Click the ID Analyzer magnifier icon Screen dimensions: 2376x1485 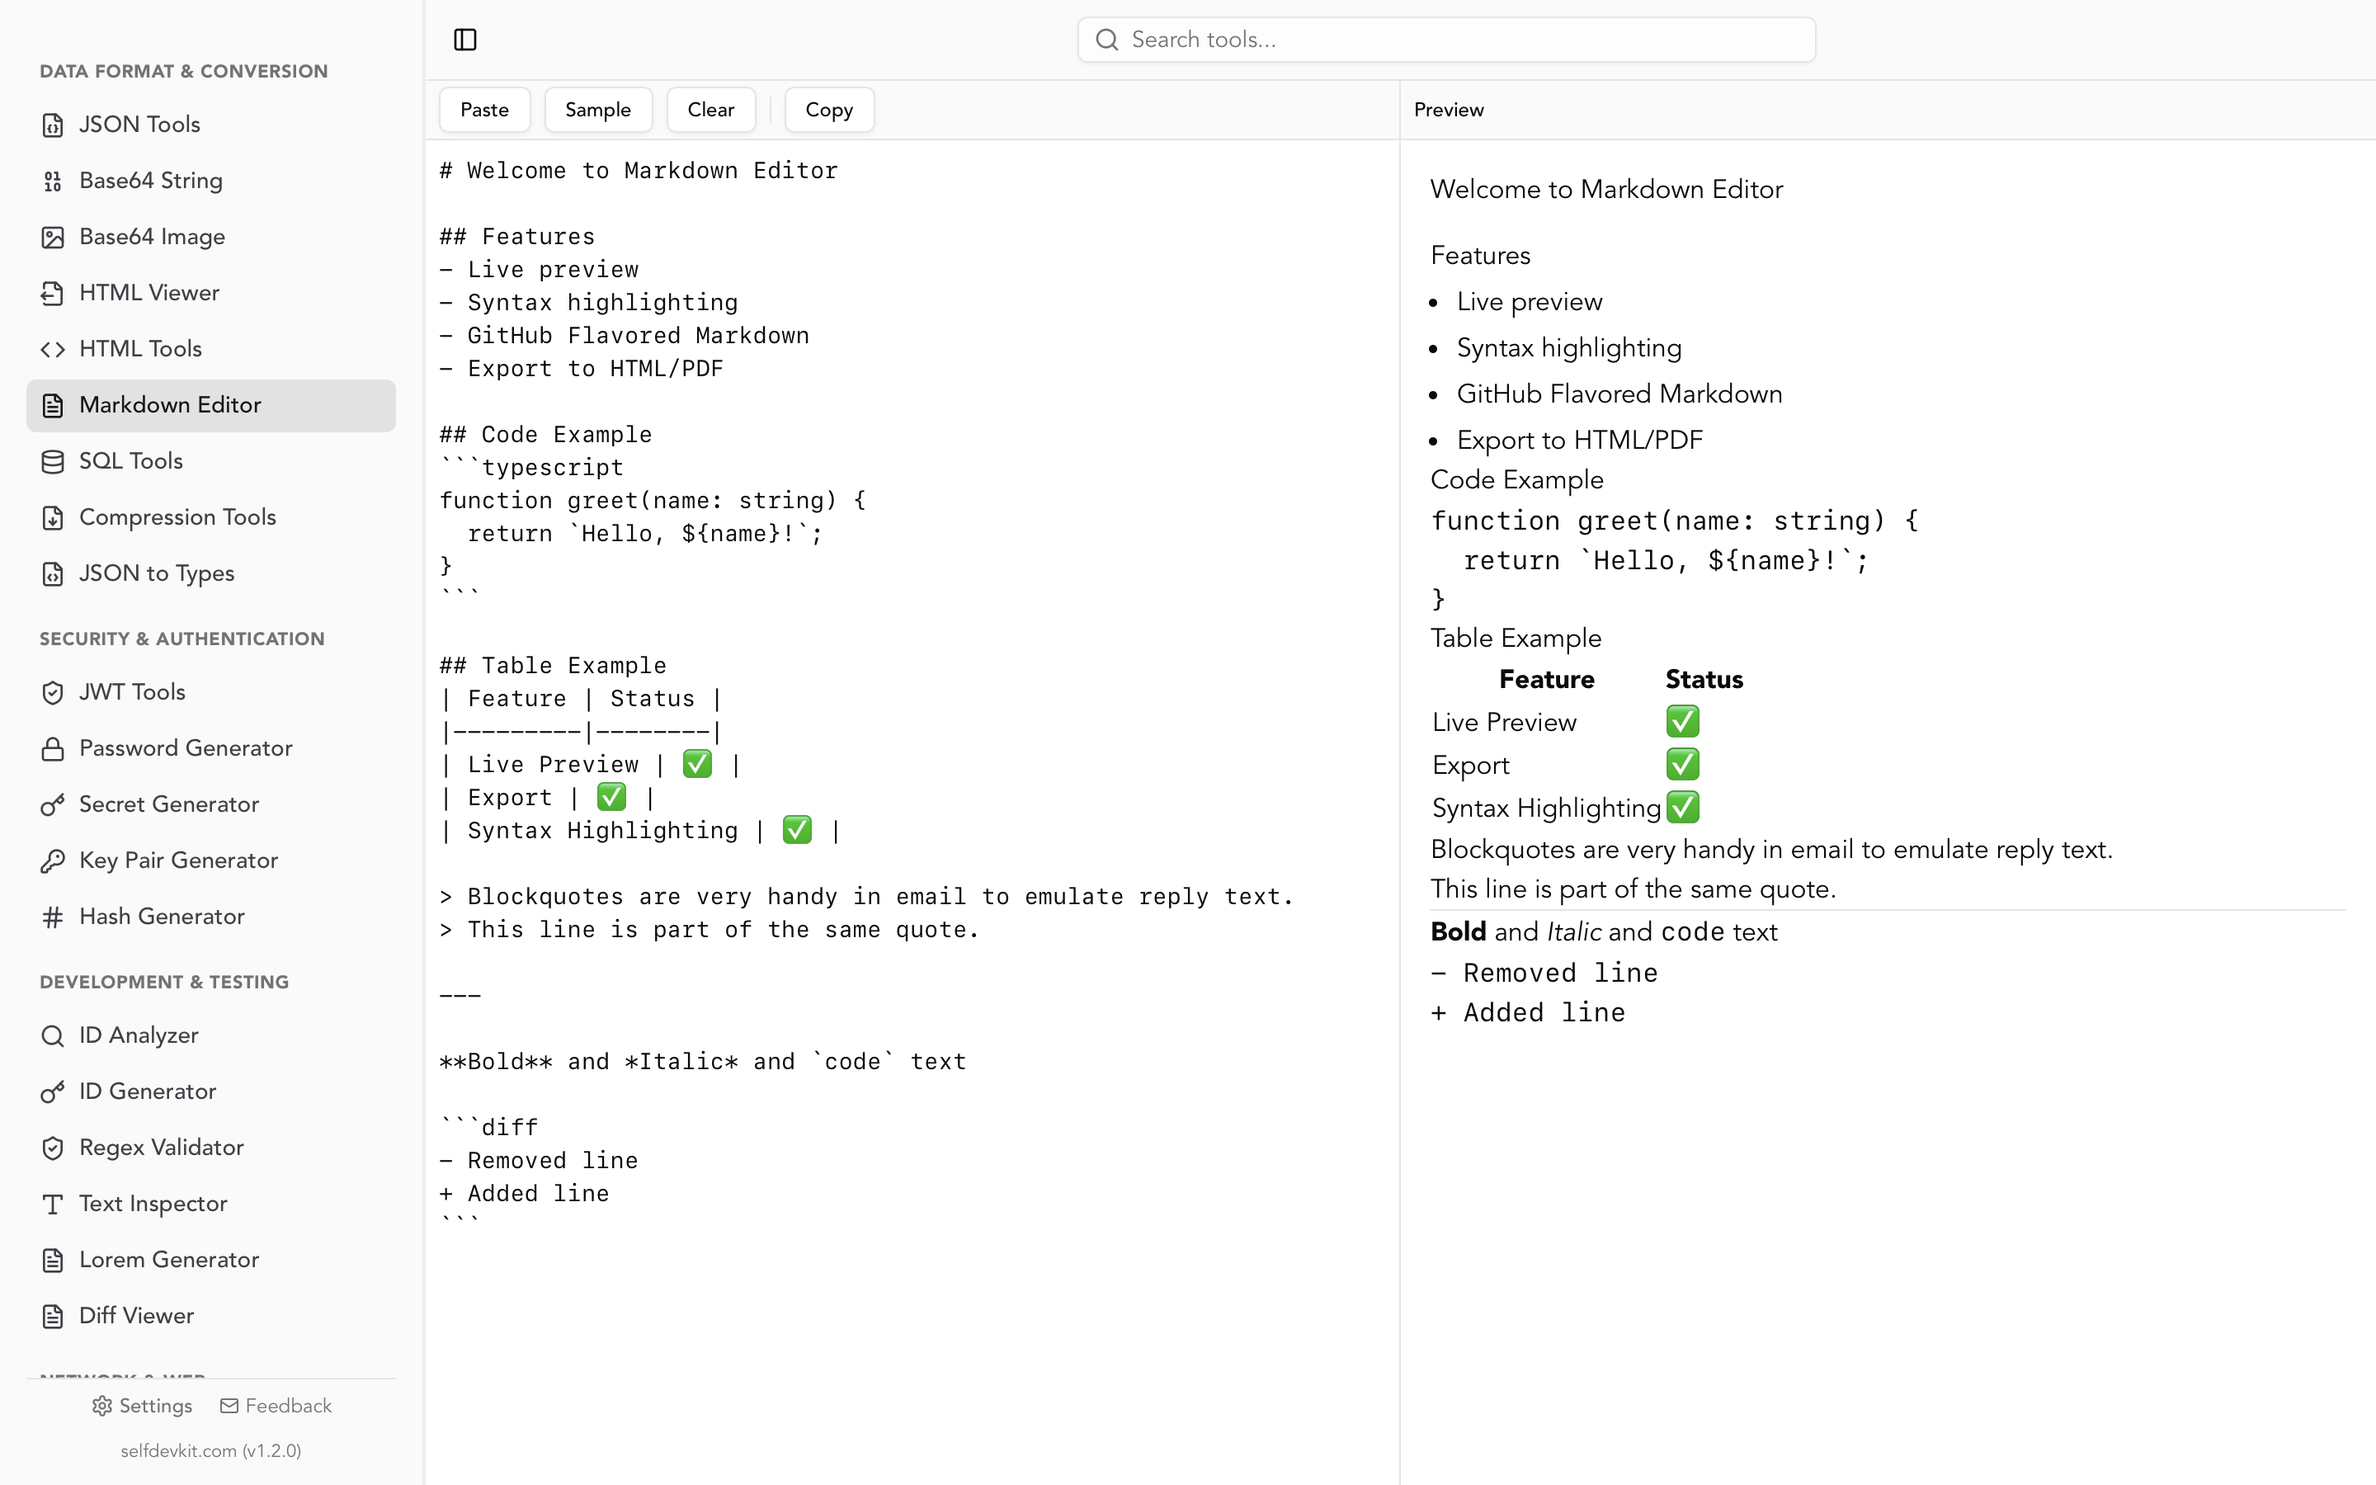(53, 1035)
